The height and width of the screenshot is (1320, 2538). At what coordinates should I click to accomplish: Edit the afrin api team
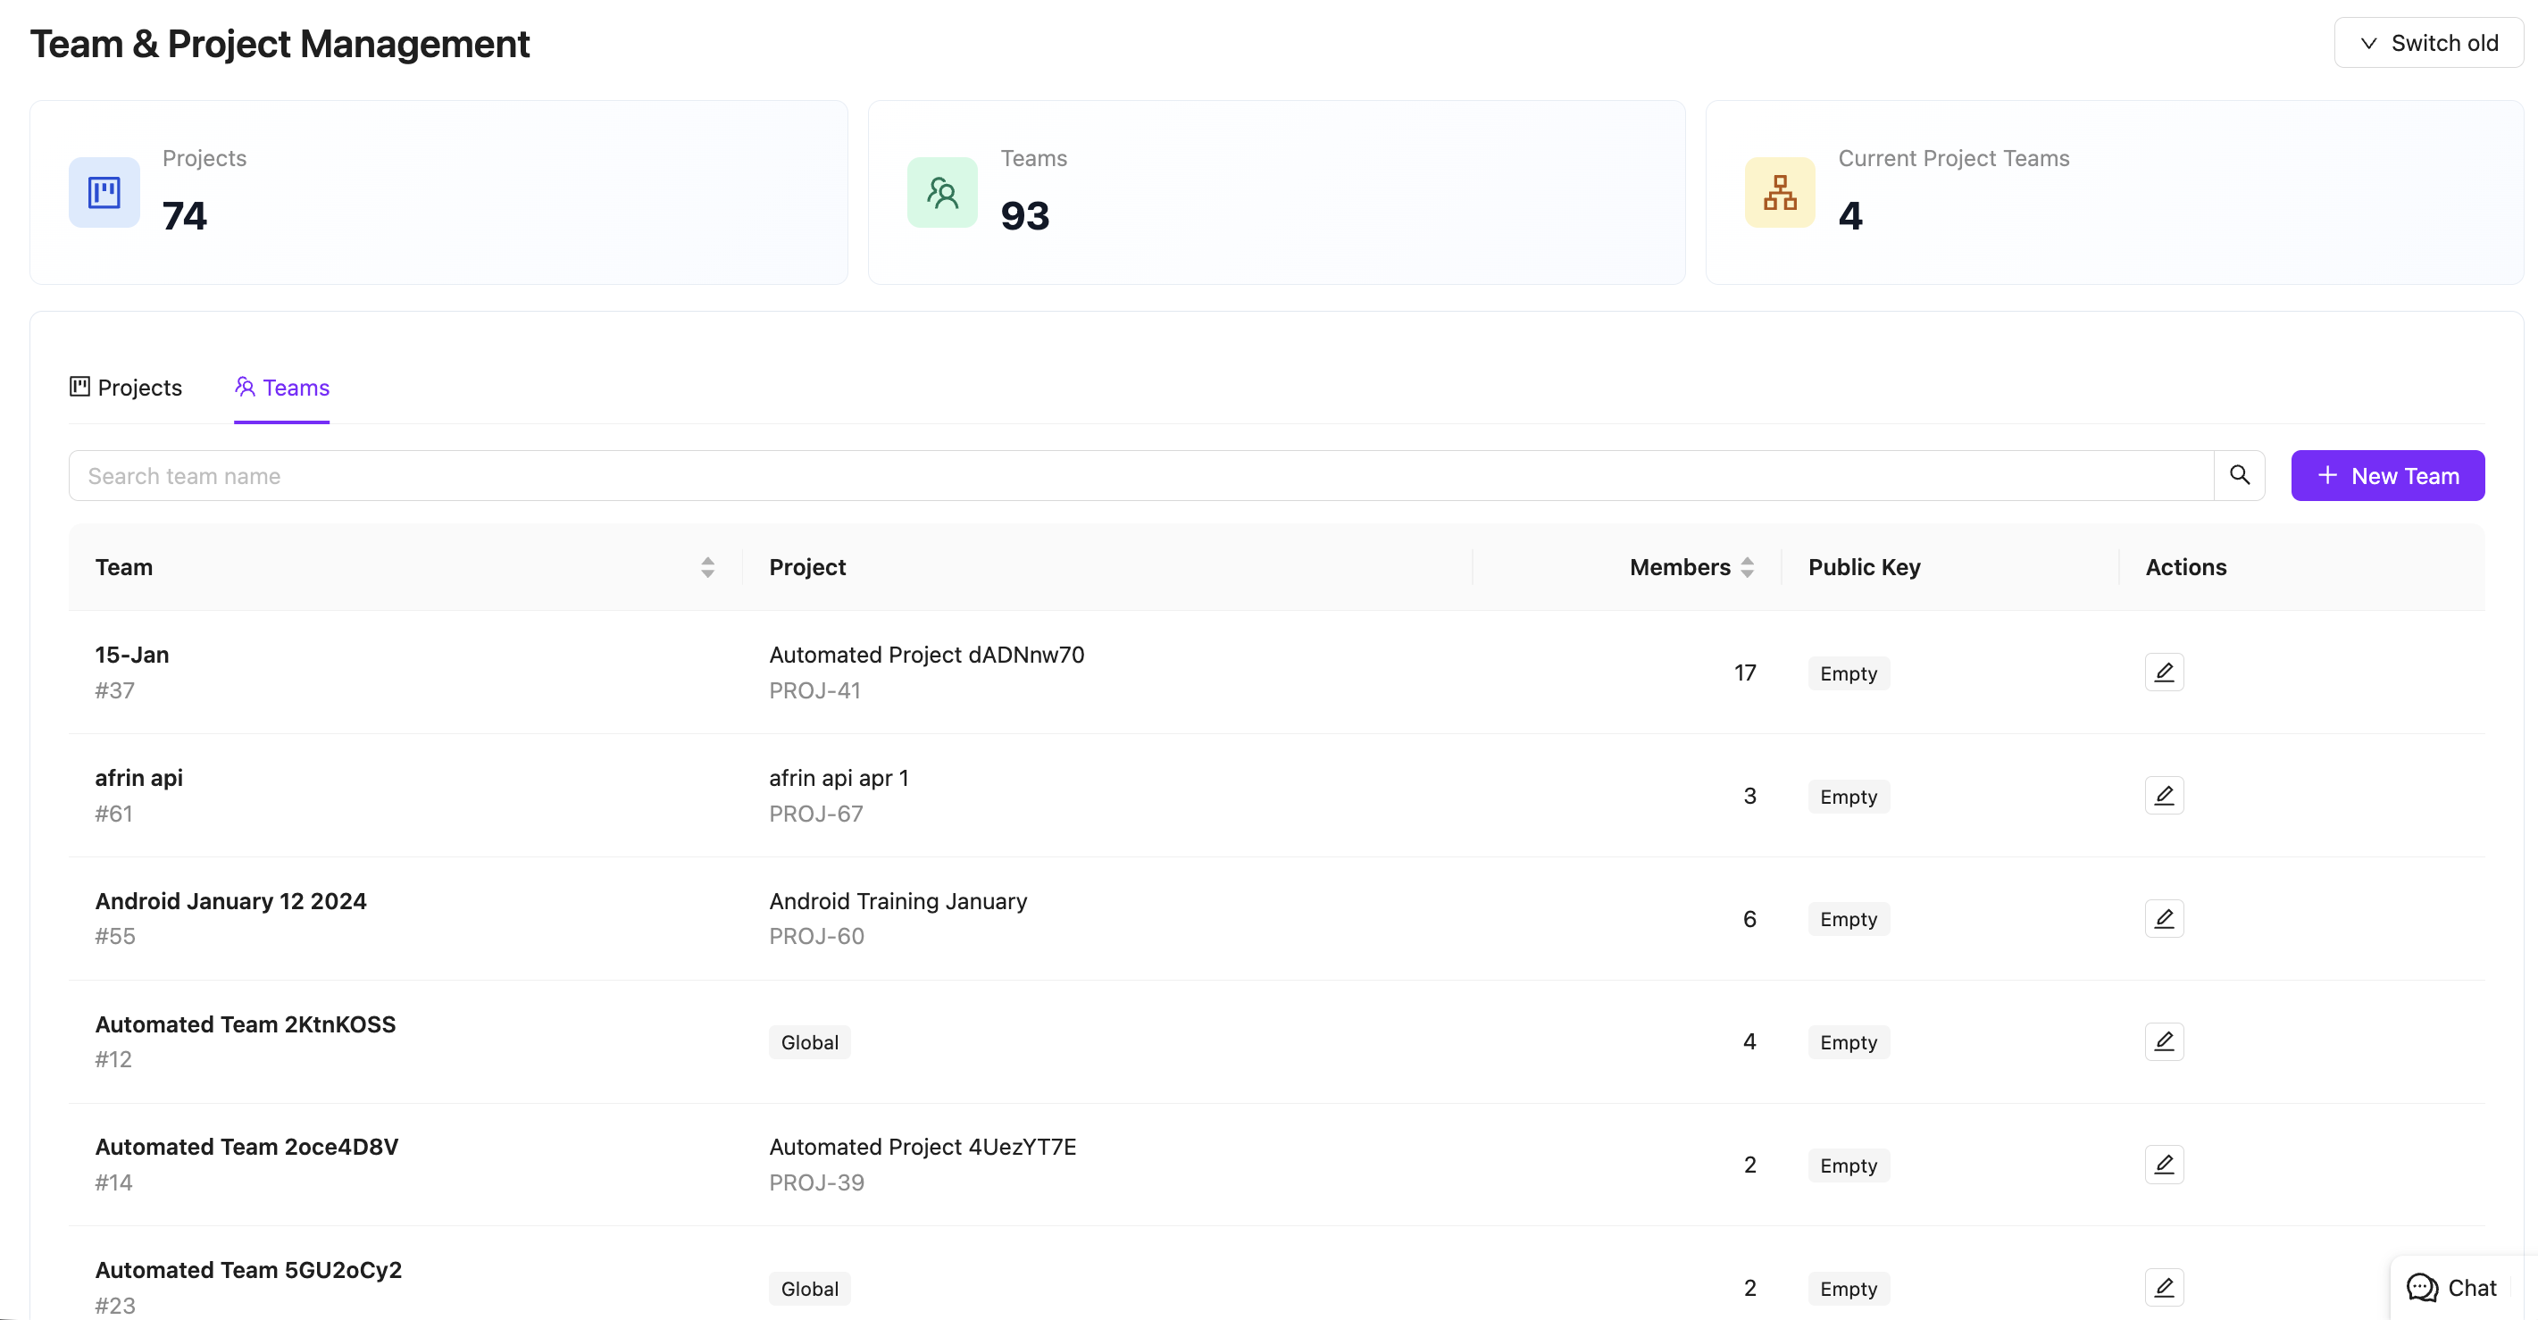2164,796
